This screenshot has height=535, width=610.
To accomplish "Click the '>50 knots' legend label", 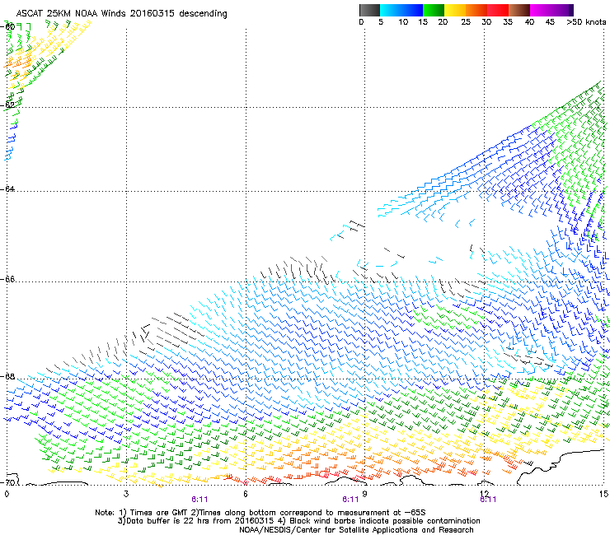I will [x=586, y=22].
